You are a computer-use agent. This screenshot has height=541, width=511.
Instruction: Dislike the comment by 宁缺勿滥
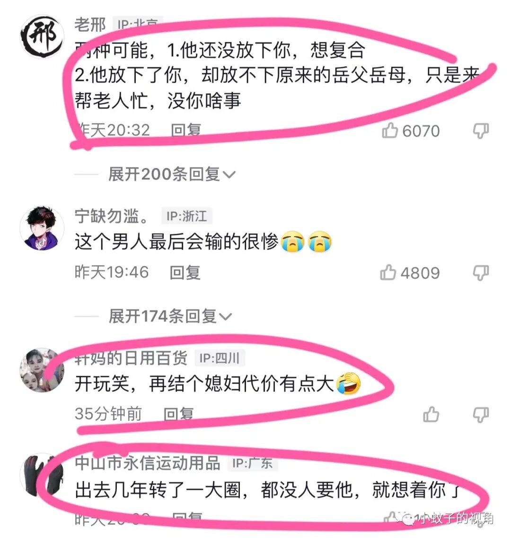tap(481, 273)
